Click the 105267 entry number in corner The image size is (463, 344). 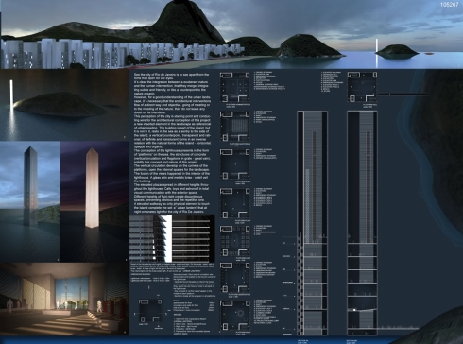coord(449,5)
